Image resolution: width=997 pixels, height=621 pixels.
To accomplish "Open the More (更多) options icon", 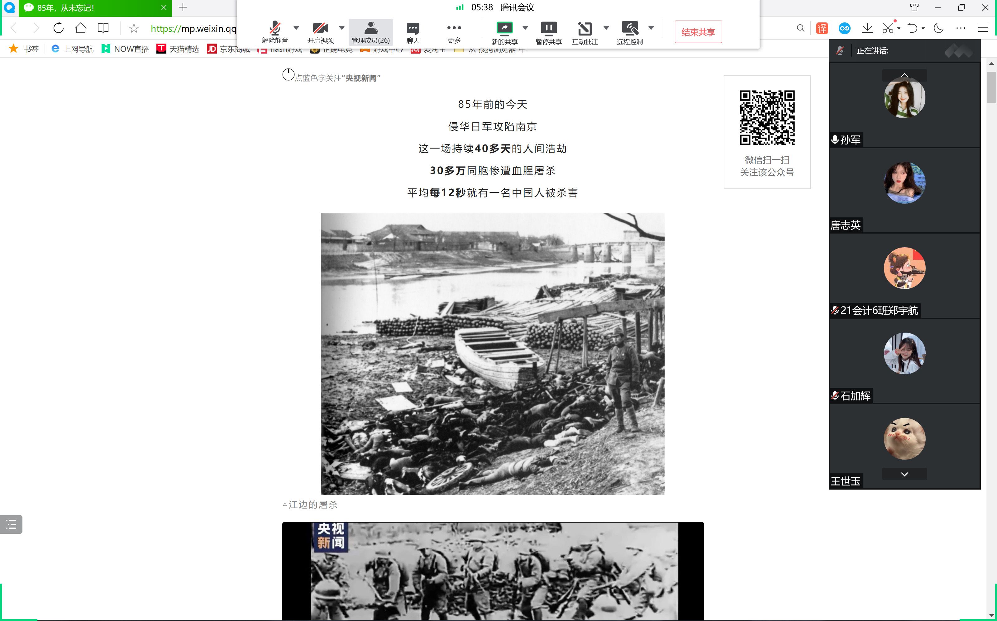I will pyautogui.click(x=454, y=28).
